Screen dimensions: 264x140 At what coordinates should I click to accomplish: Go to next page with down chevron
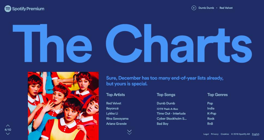[x=8, y=134]
